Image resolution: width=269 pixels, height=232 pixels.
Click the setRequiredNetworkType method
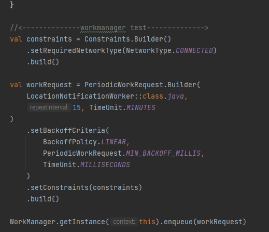coord(76,51)
